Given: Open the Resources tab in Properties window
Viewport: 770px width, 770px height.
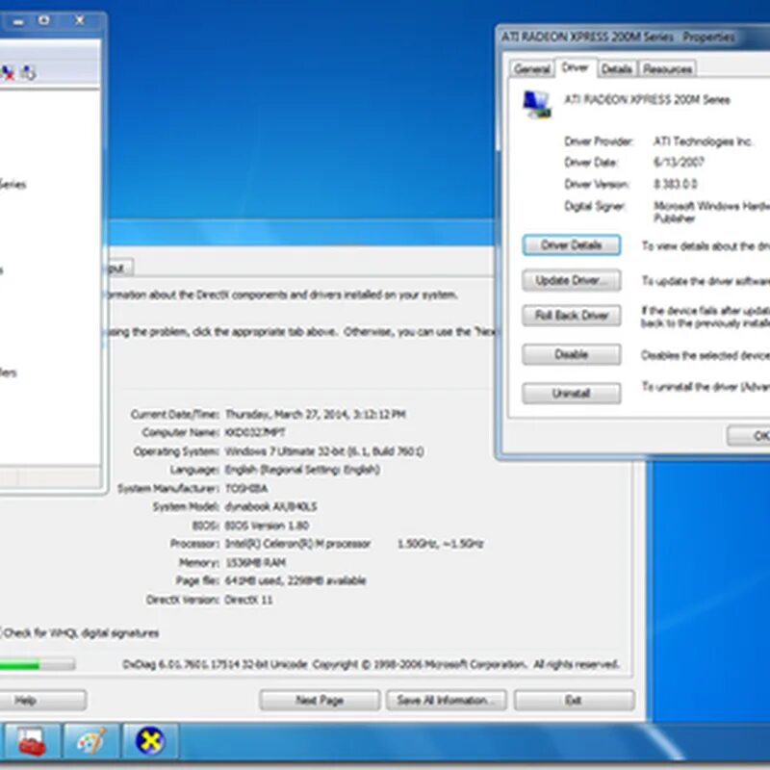Looking at the screenshot, I should click(667, 69).
